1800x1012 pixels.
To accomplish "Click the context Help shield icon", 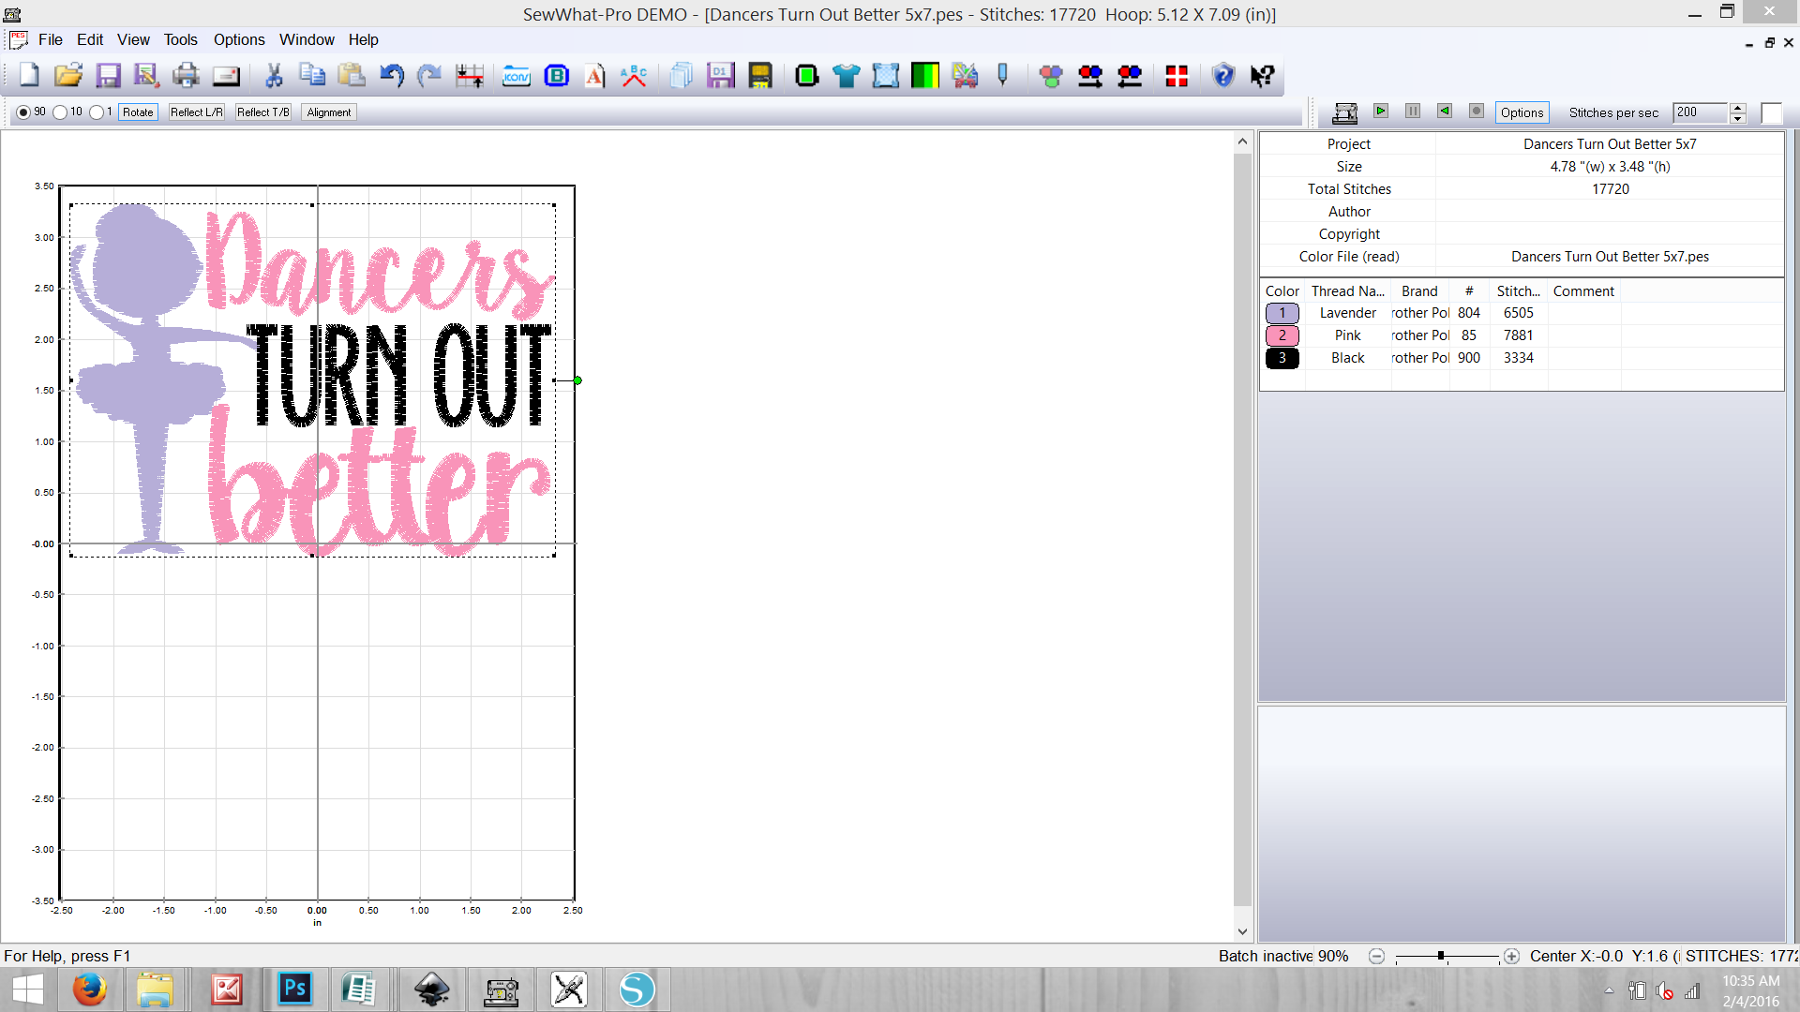I will 1222,75.
